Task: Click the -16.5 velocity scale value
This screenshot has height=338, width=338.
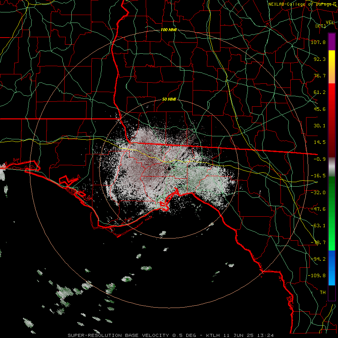Action: pos(318,175)
